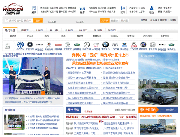The image size is (180, 137).
Task: Select the 广汽传祺 brand logo
Action: pyautogui.click(x=134, y=45)
